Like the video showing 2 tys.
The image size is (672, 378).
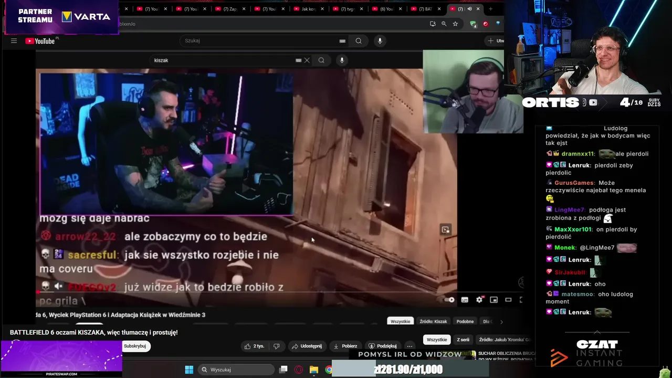coord(254,346)
